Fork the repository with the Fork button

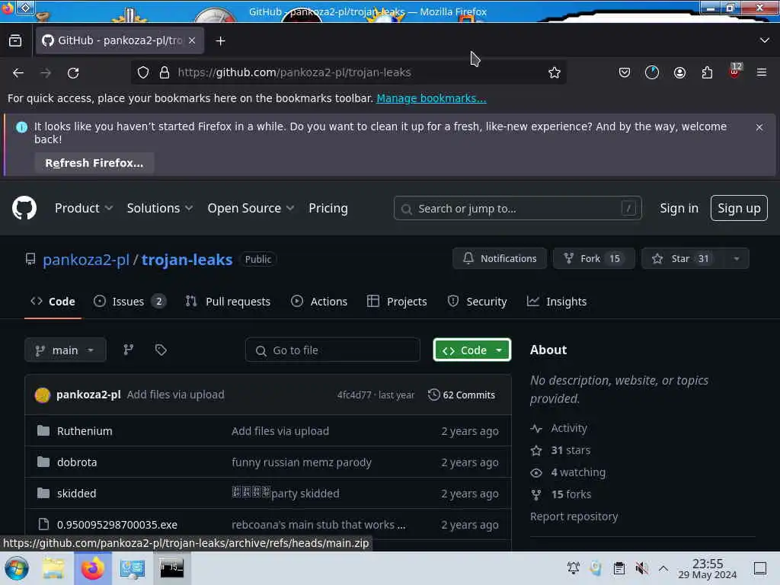pyautogui.click(x=593, y=259)
